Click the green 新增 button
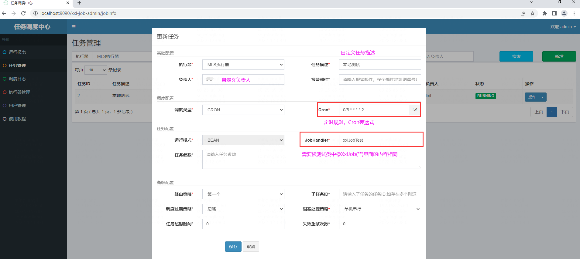Screen dimensions: 580x259 pyautogui.click(x=559, y=56)
